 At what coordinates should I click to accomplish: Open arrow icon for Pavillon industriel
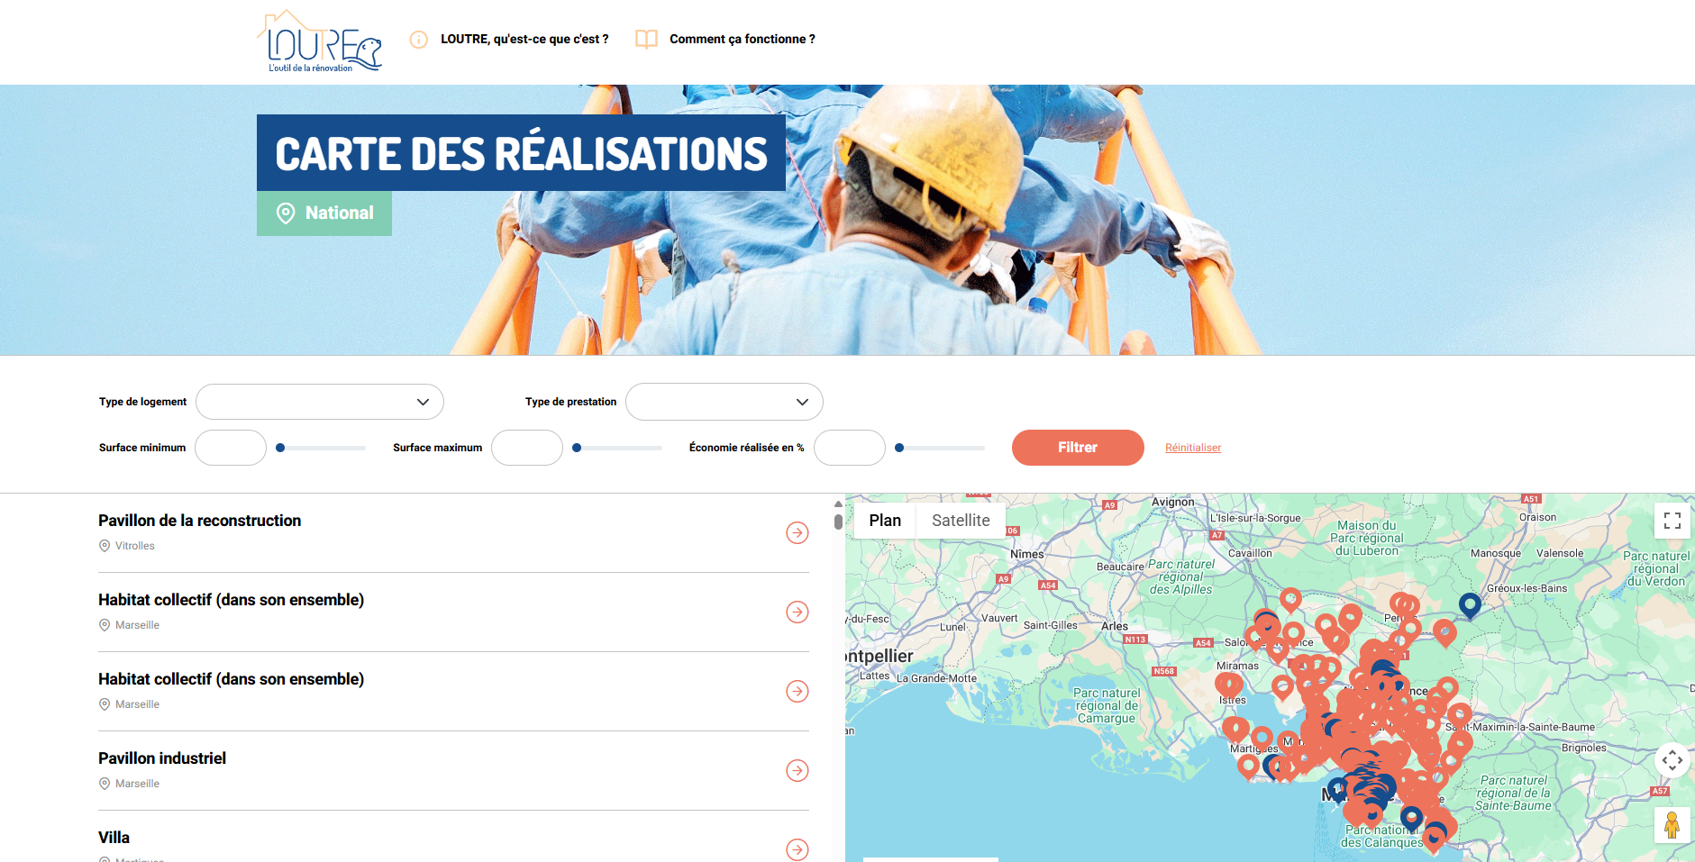pyautogui.click(x=797, y=771)
